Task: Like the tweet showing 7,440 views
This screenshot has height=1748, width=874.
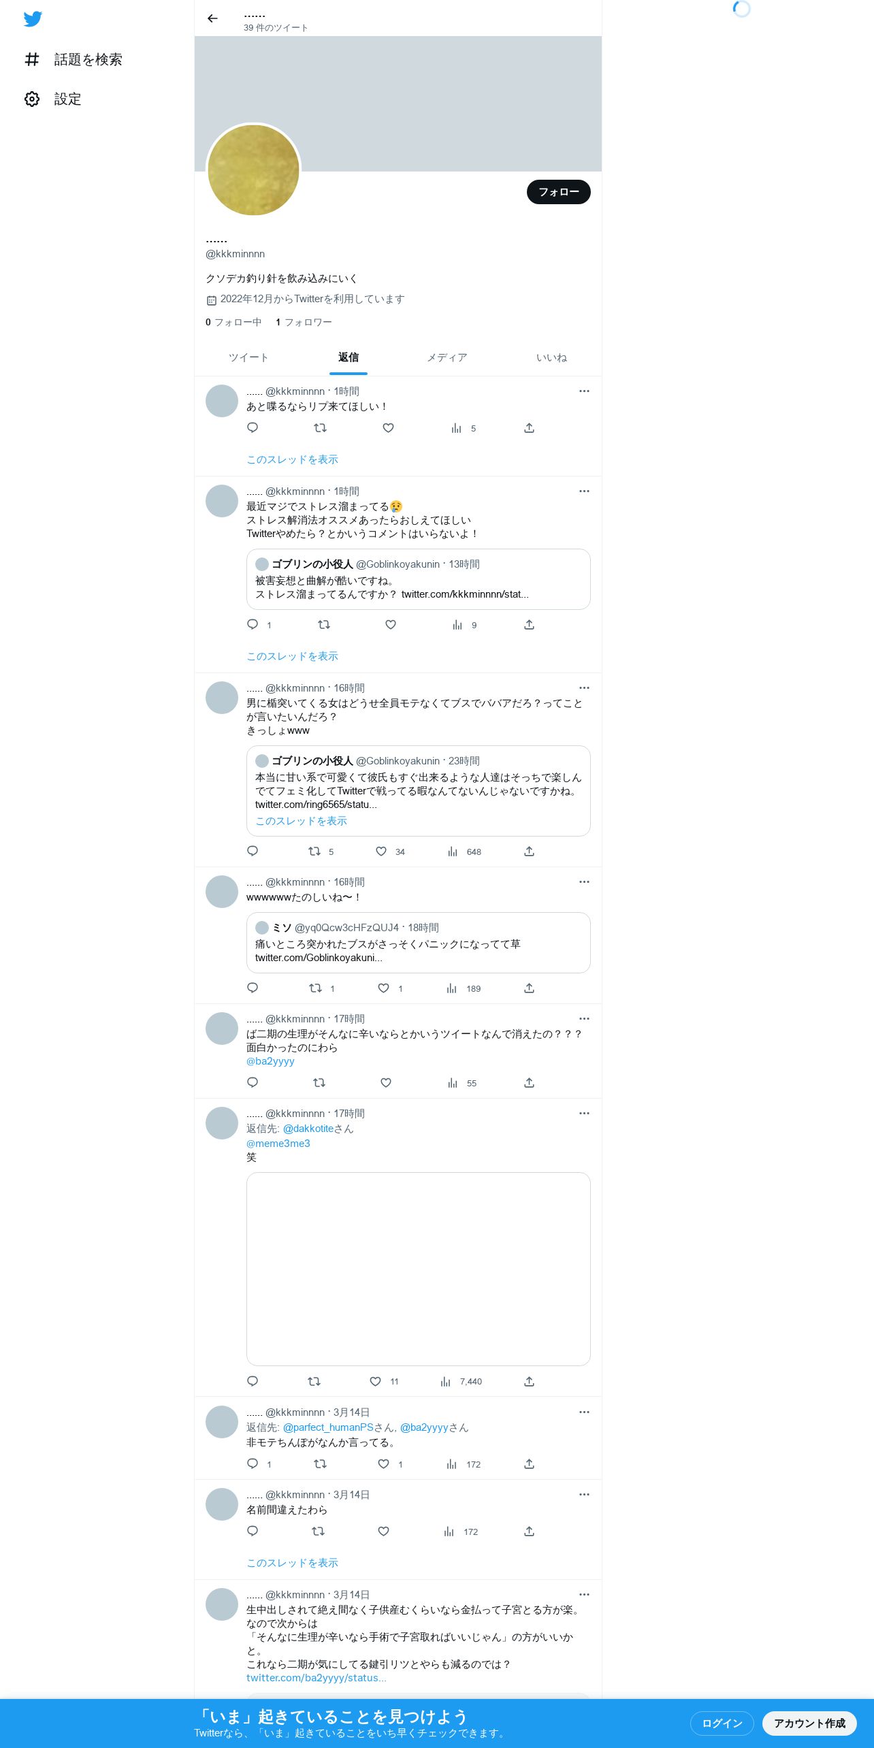Action: click(x=375, y=1382)
